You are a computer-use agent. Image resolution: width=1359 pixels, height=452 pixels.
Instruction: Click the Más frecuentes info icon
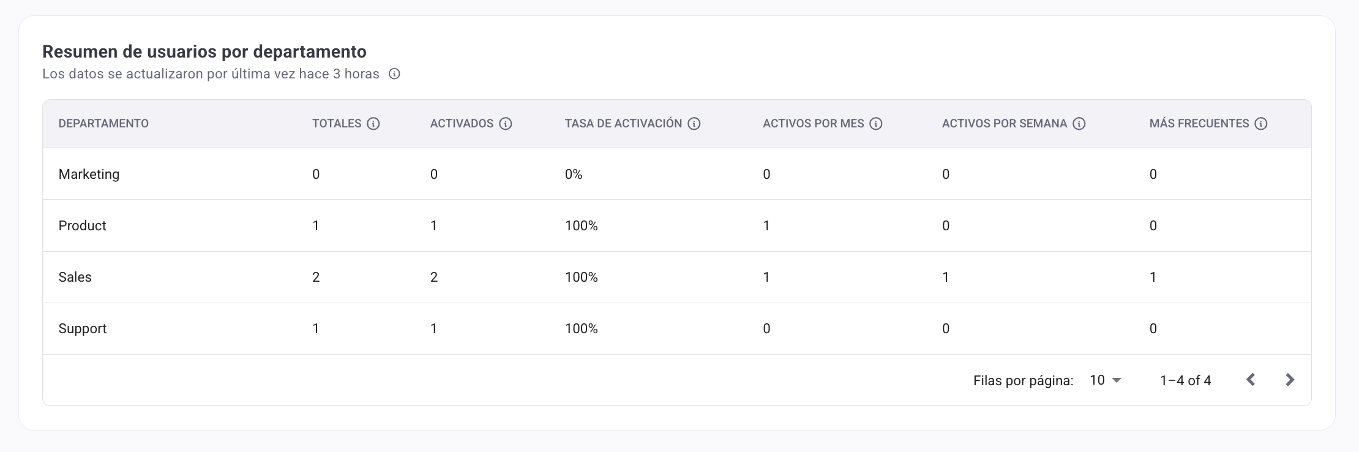point(1261,124)
